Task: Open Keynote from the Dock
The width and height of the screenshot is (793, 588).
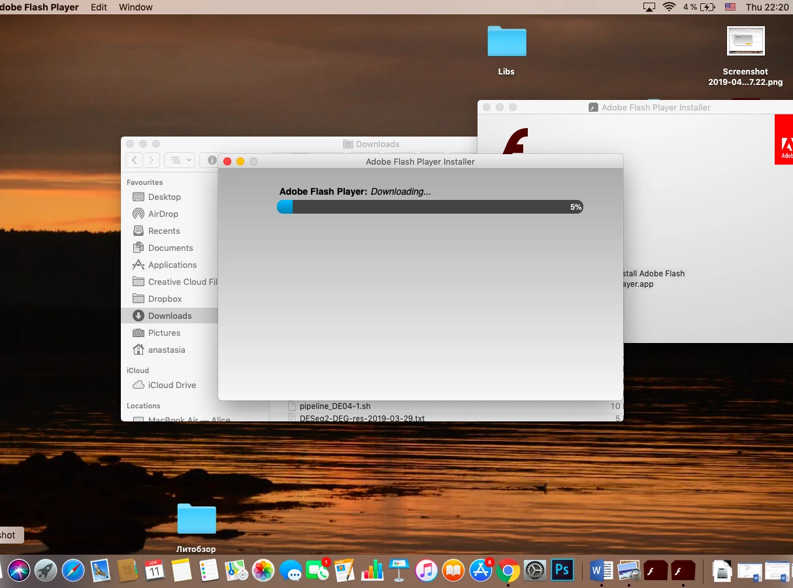Action: point(398,570)
